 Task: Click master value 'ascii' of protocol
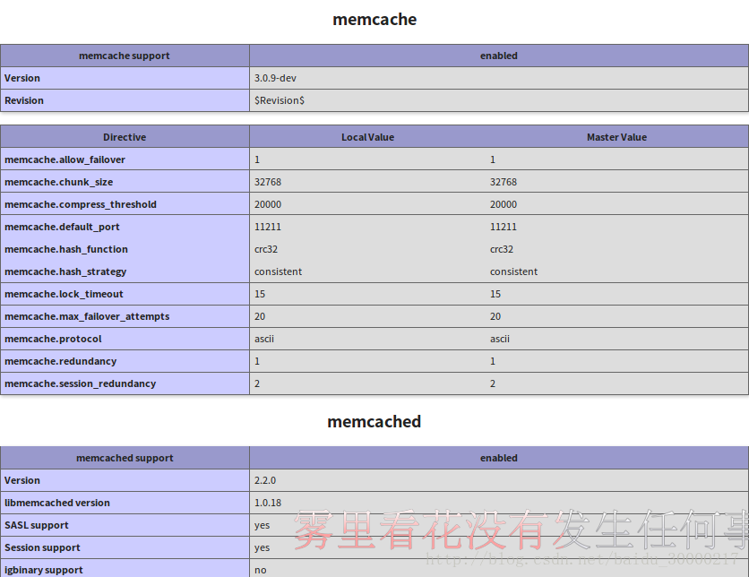click(500, 340)
